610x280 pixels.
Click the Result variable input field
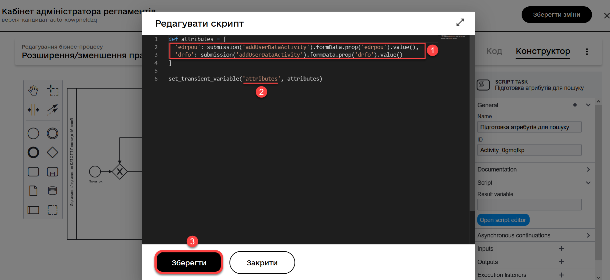click(x=529, y=204)
